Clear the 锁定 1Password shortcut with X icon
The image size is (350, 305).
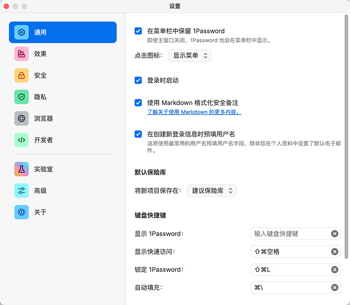(x=334, y=270)
